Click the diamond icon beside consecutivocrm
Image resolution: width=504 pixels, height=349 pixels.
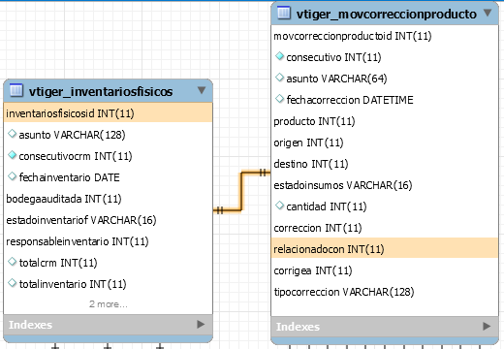coord(12,155)
